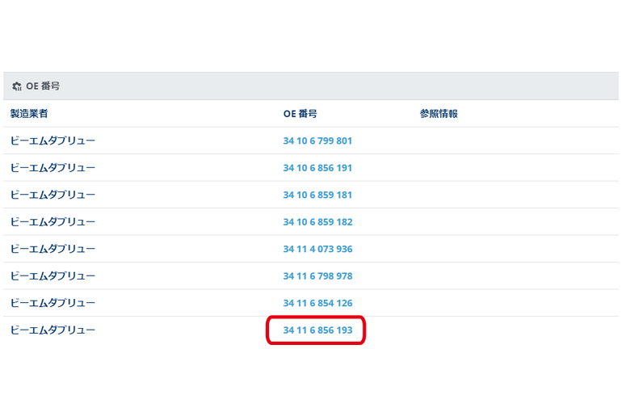Follow the 34 10 6 859 182 link
Viewport: 622px width, 412px height.
317,222
